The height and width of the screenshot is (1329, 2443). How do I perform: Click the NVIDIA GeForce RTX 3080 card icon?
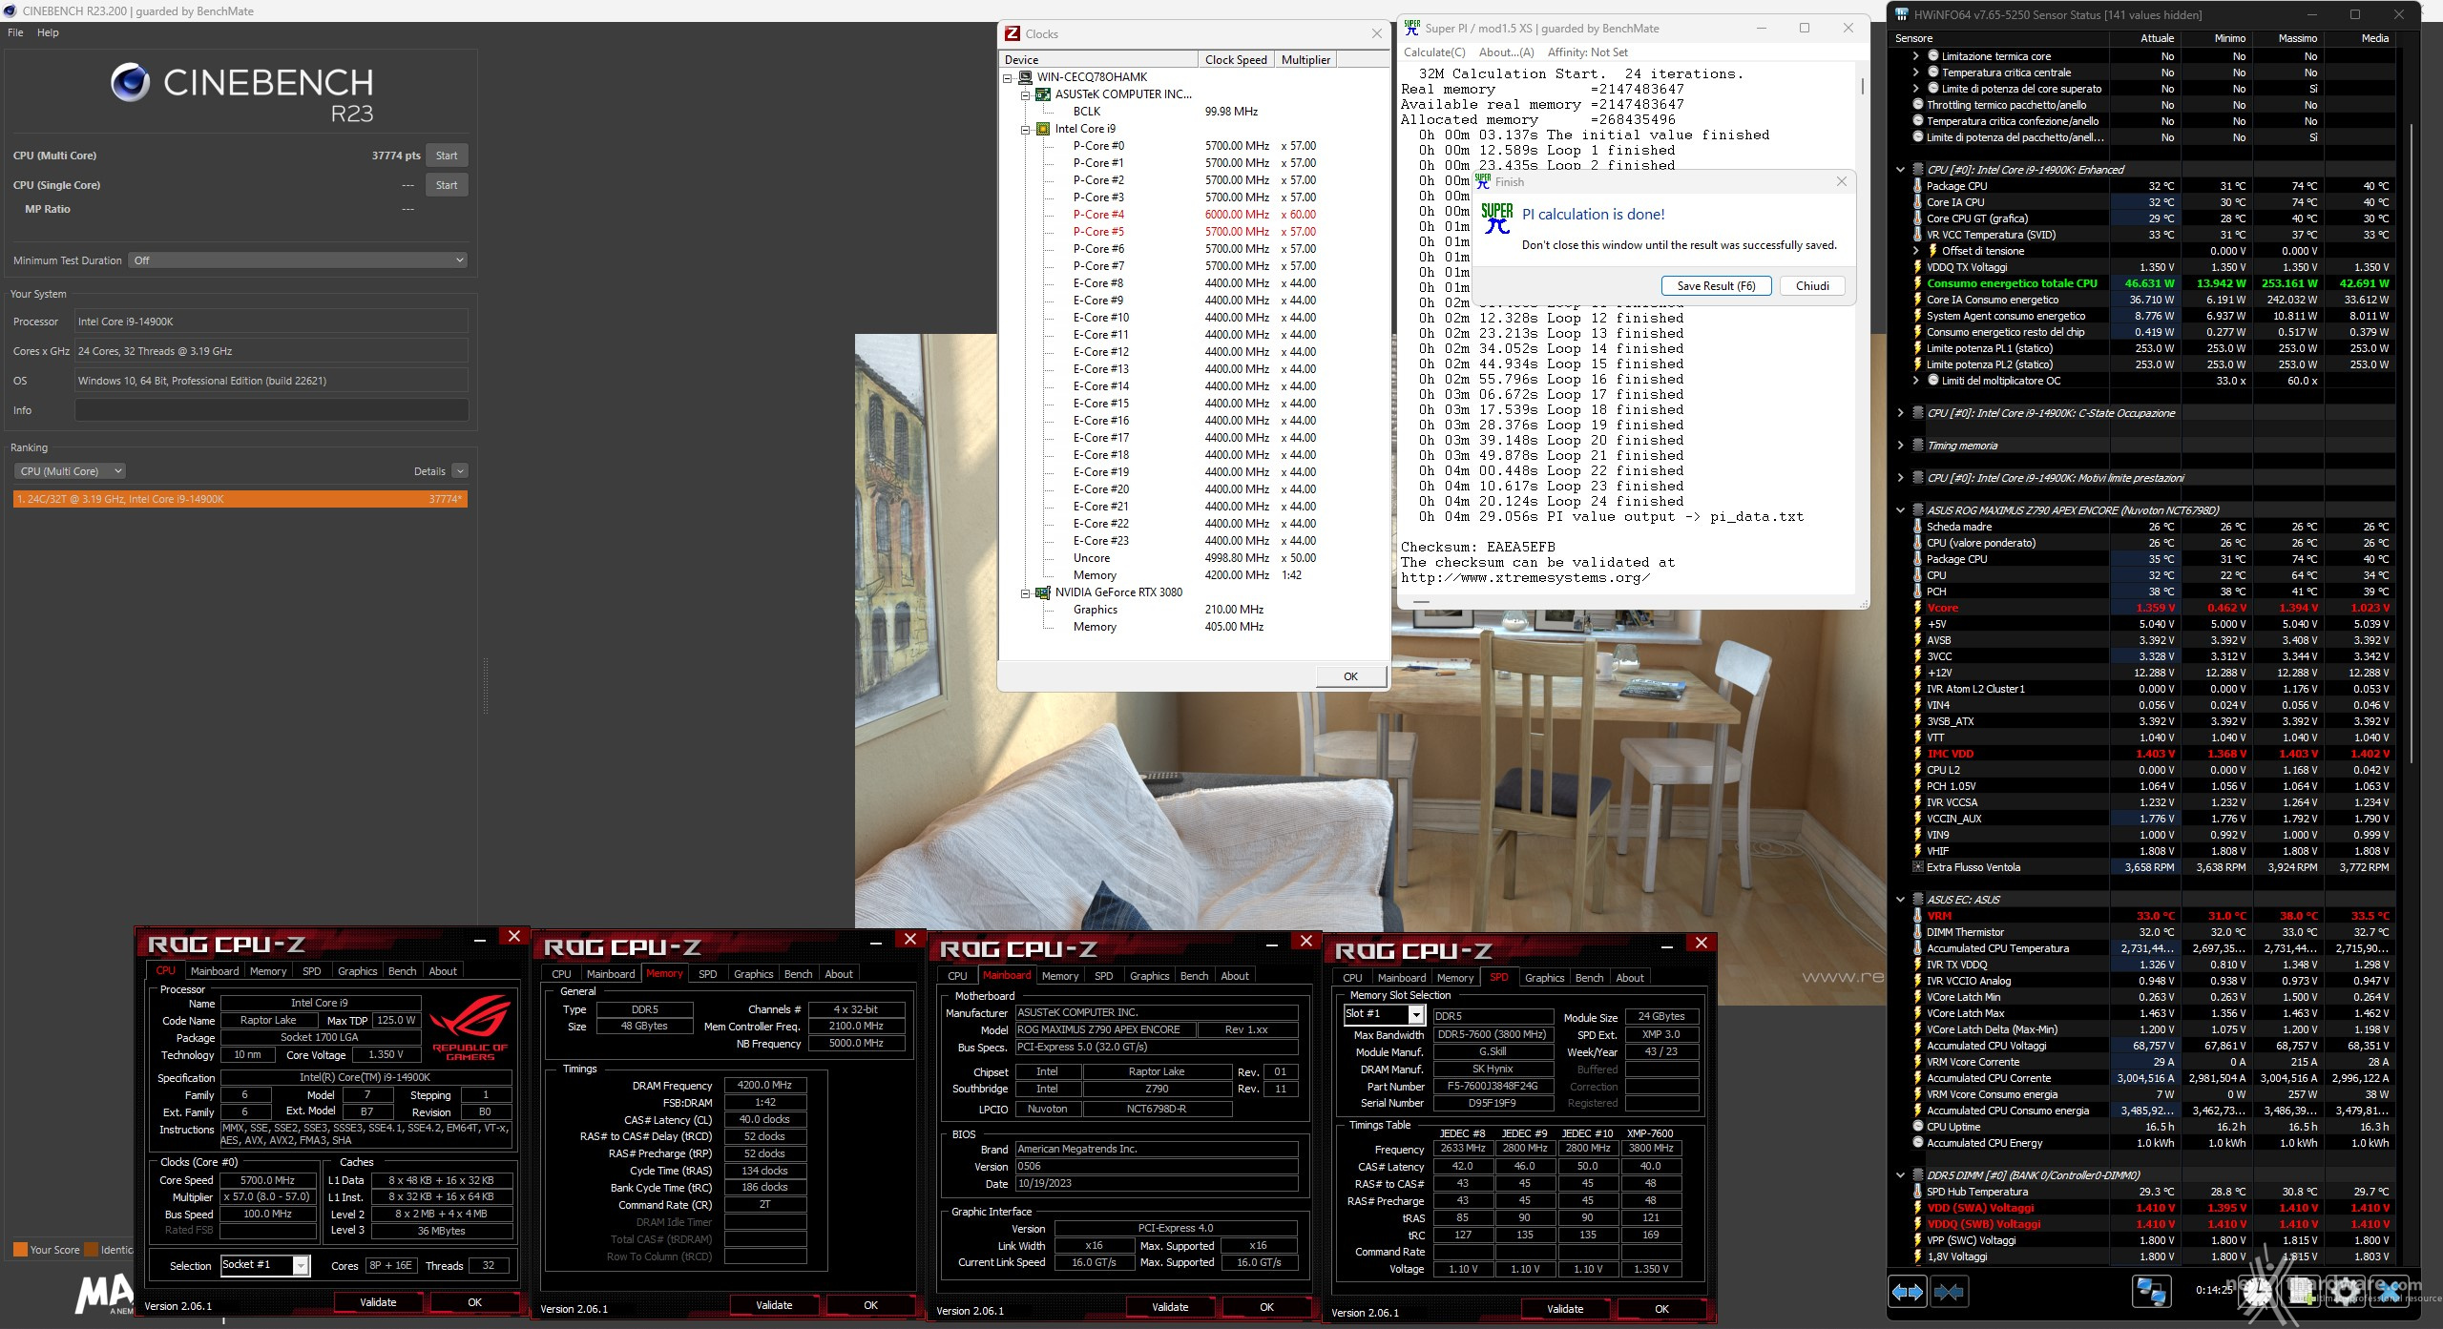click(x=1043, y=592)
